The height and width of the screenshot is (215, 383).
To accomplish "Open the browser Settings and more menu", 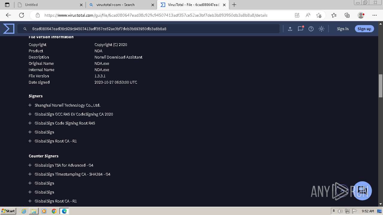I will [x=375, y=15].
